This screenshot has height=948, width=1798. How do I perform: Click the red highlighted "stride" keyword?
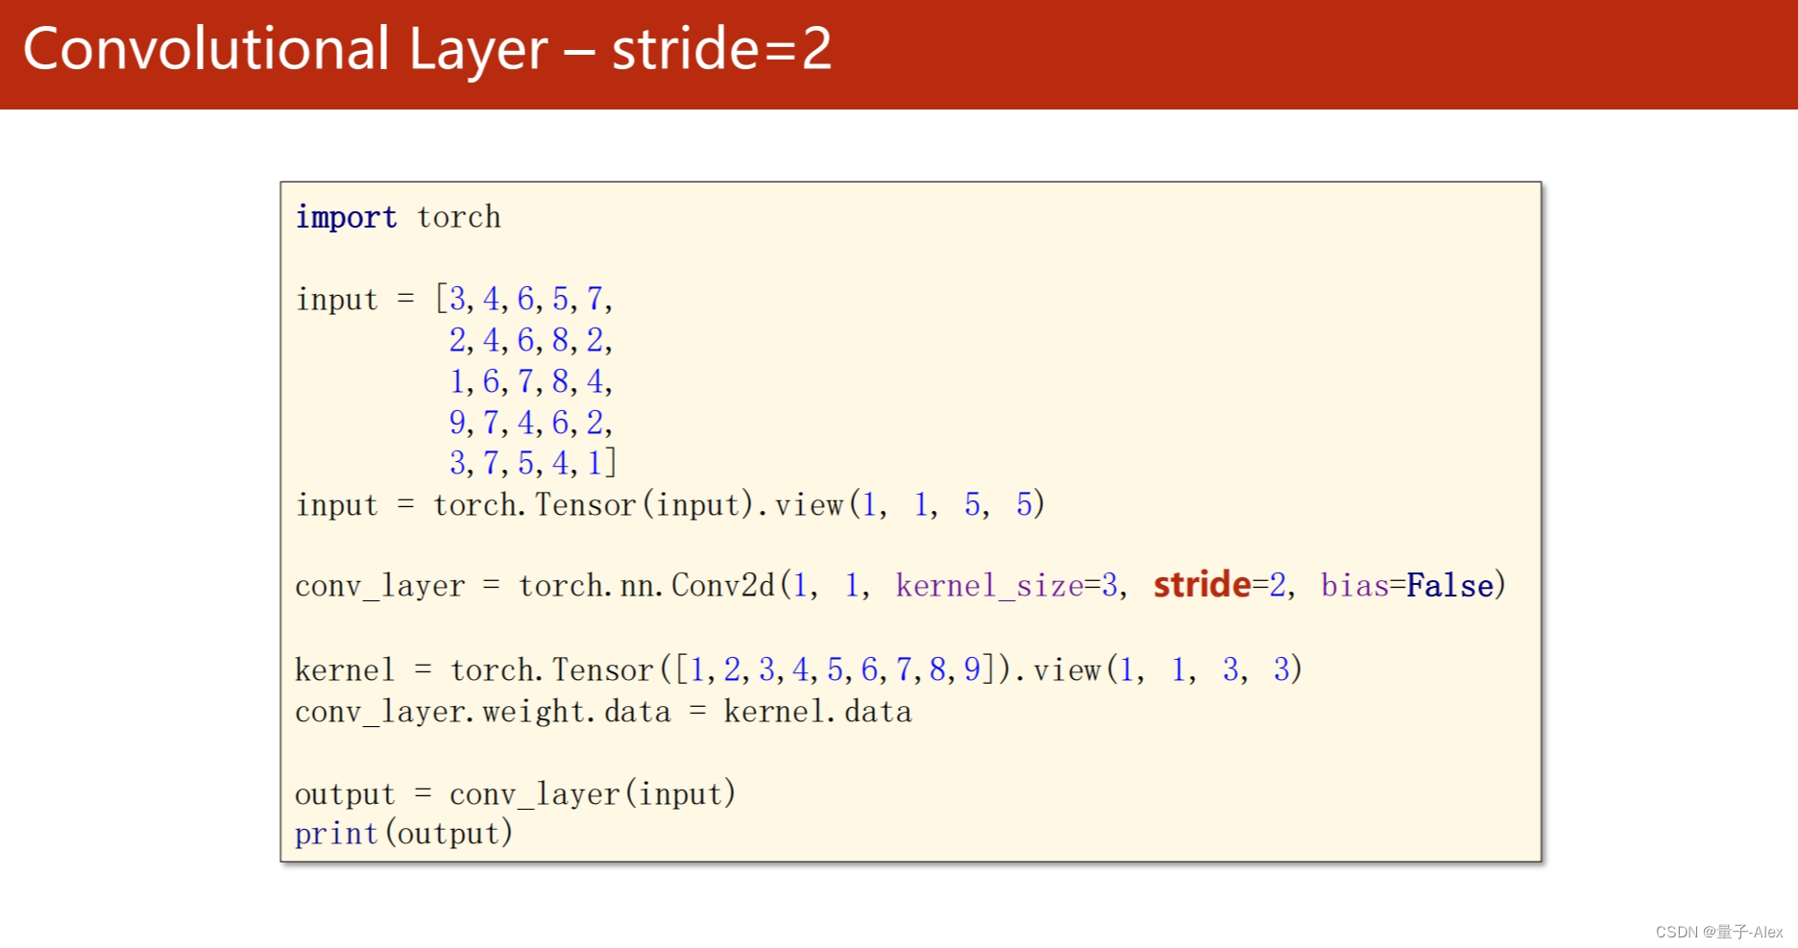[1203, 584]
